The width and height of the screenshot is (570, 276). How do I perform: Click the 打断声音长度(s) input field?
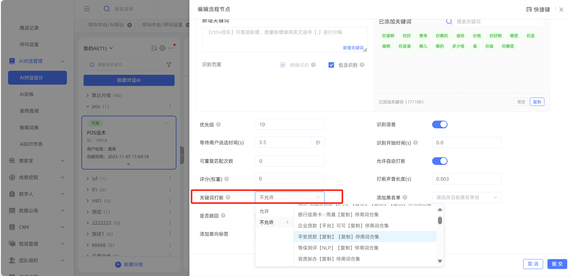click(x=467, y=179)
